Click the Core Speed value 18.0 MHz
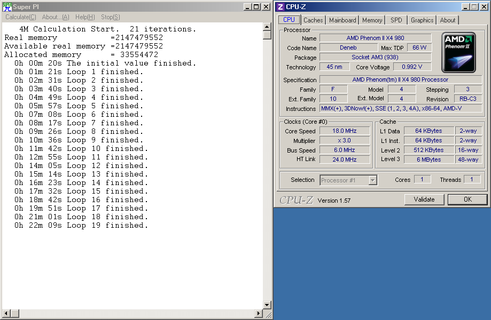The height and width of the screenshot is (320, 491). 345,131
